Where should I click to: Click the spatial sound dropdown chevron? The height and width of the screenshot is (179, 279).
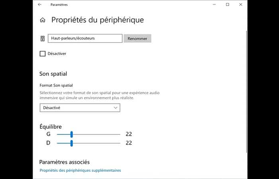coord(116,107)
